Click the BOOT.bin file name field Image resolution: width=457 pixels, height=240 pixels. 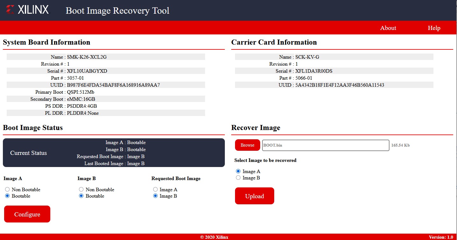[x=325, y=145]
